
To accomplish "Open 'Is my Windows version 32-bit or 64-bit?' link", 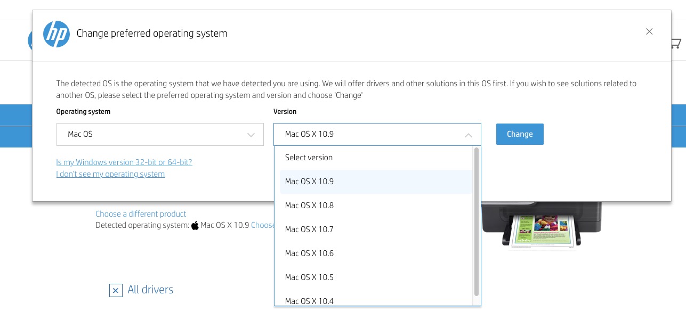I will 124,162.
